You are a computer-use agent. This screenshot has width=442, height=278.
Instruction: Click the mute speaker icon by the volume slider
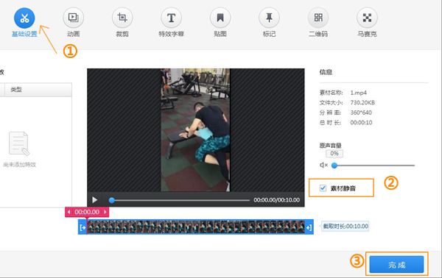click(323, 165)
